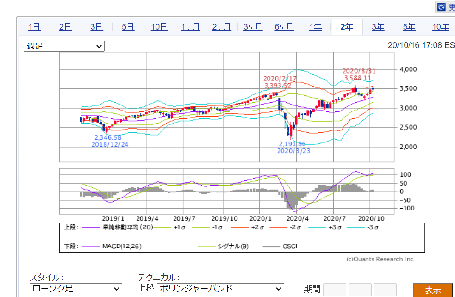Select the 2日 chart tab
This screenshot has height=297, width=455.
[65, 27]
